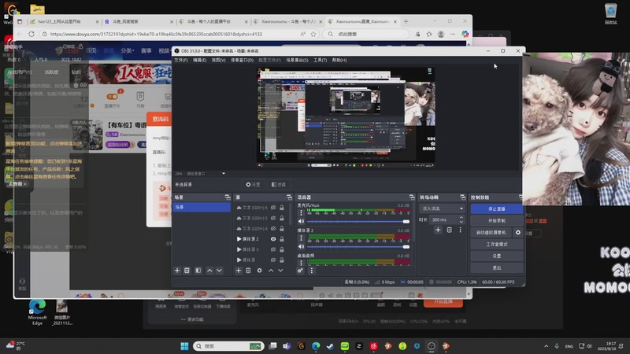This screenshot has height=354, width=630.
Task: Unlock the 媒体源 2 source
Action: click(x=282, y=239)
